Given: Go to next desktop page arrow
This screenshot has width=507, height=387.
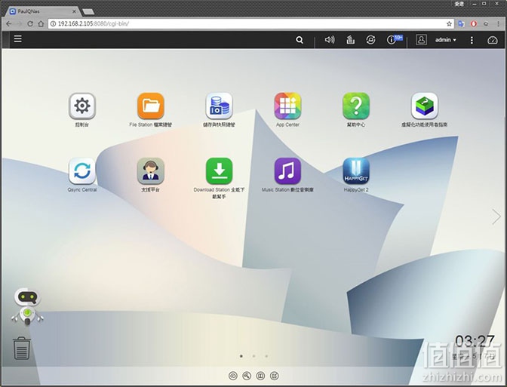Looking at the screenshot, I should (x=496, y=217).
